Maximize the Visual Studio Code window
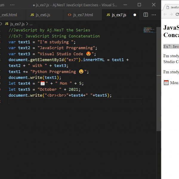This screenshot has height=179, width=179. 139,5
